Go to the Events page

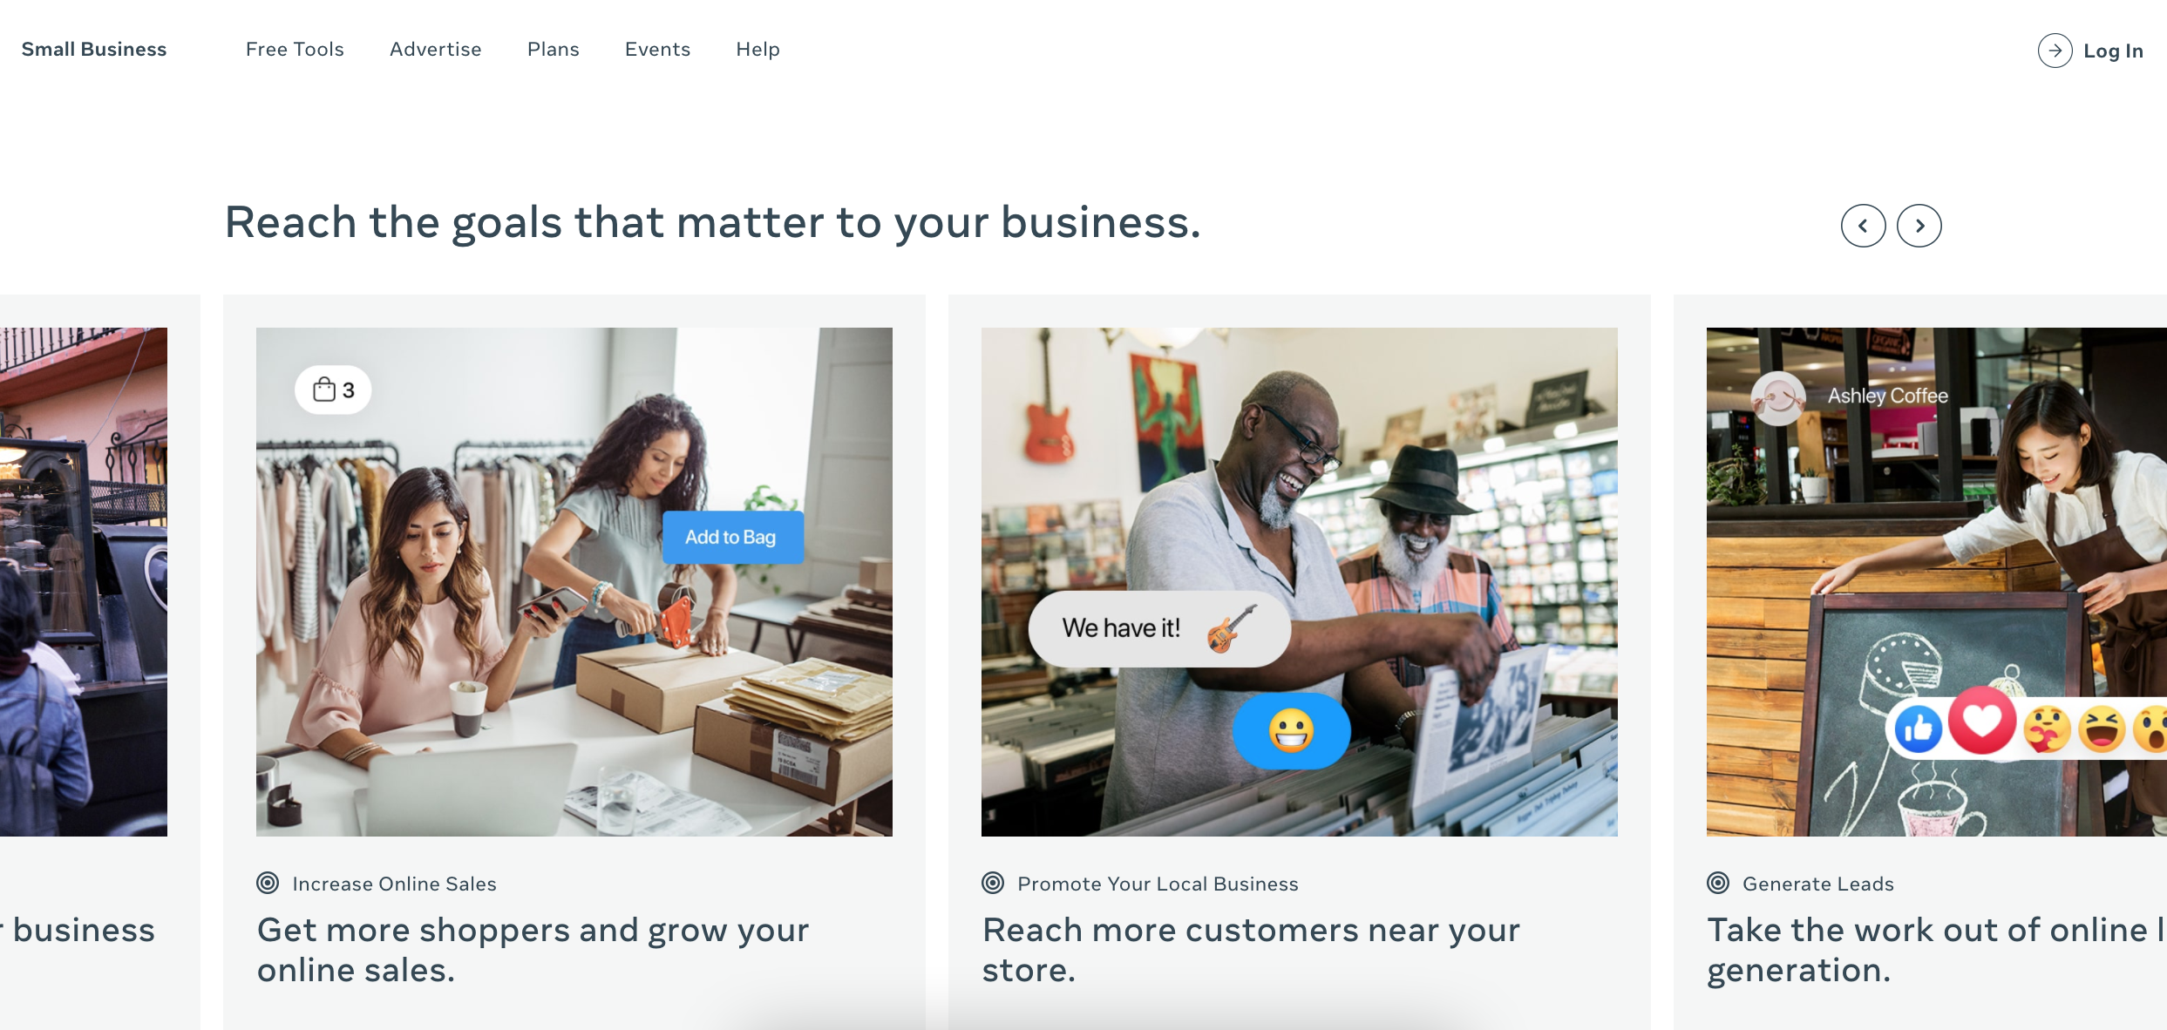657,50
